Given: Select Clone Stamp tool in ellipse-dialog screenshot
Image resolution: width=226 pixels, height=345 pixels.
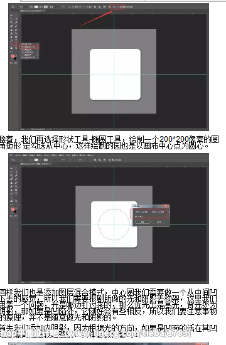Looking at the screenshot, I should click(x=11, y=183).
